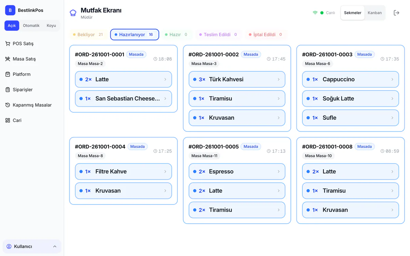Screen dimensions: 410x256
Task: Open the Platform sidebar item
Action: click(32, 74)
